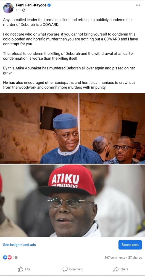Click the Comment button label
The height and width of the screenshot is (276, 145).
(76, 269)
